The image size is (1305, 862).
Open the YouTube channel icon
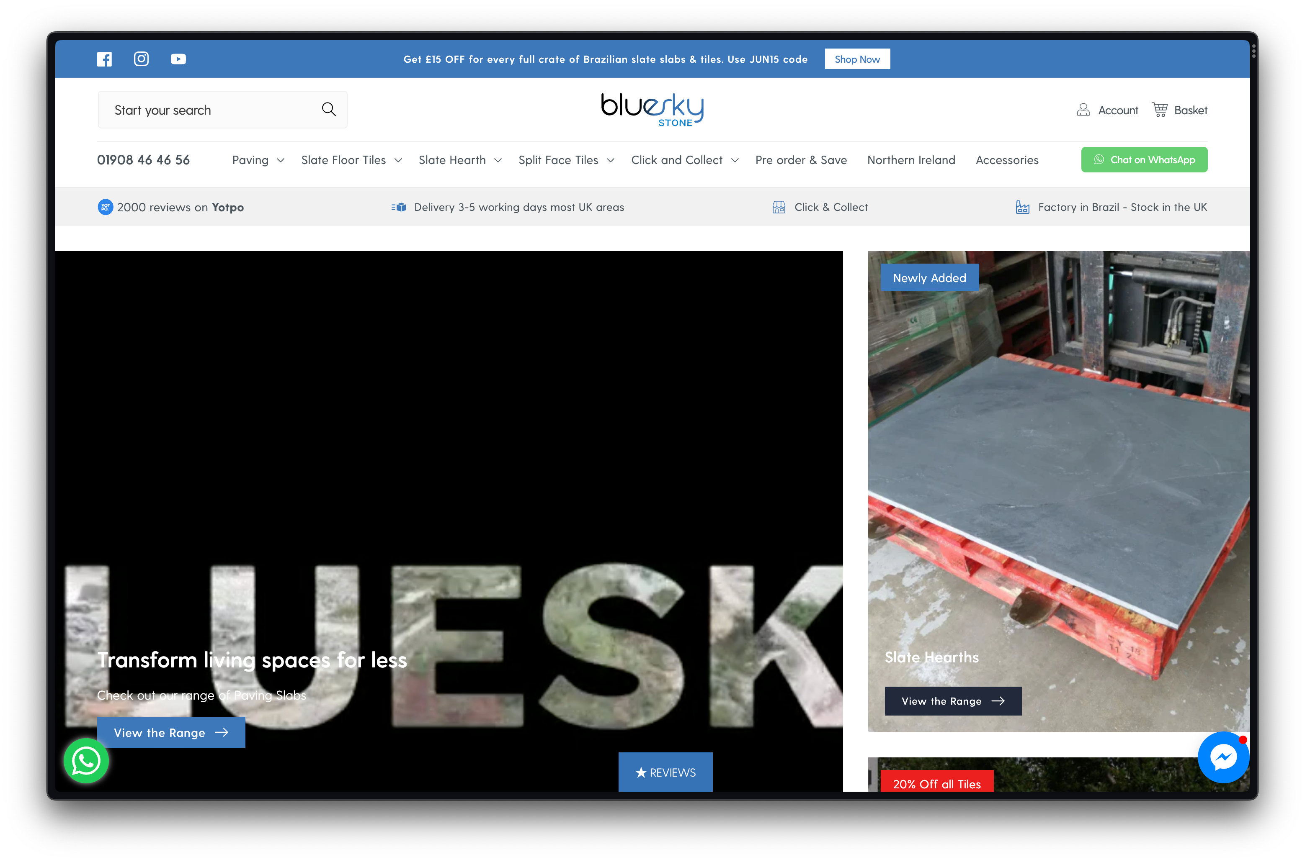(x=178, y=59)
